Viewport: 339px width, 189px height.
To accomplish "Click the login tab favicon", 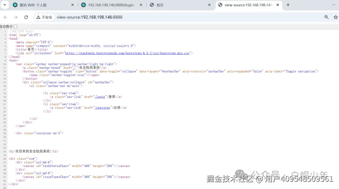I will (83, 5).
